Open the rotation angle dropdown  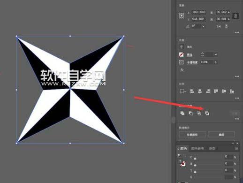click(203, 26)
